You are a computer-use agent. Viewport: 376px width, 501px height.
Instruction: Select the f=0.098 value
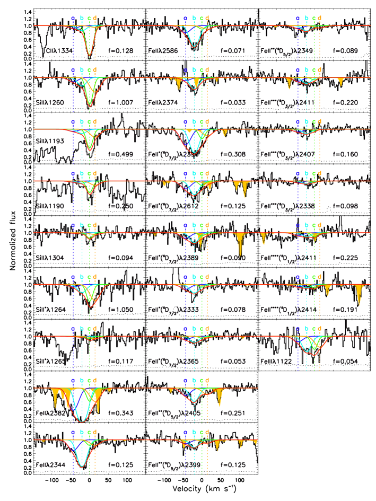[345, 206]
